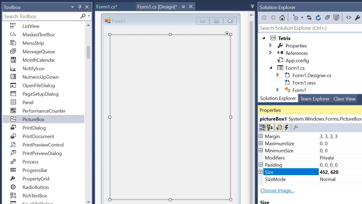Toggle auto-hide pin on the Toolbox panel

pos(79,7)
